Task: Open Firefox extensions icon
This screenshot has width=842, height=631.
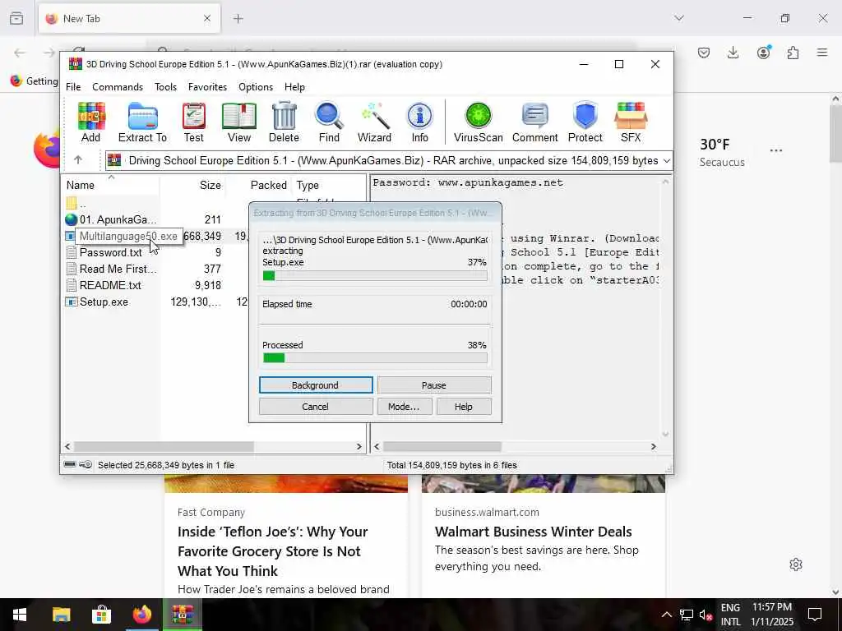Action: click(793, 53)
